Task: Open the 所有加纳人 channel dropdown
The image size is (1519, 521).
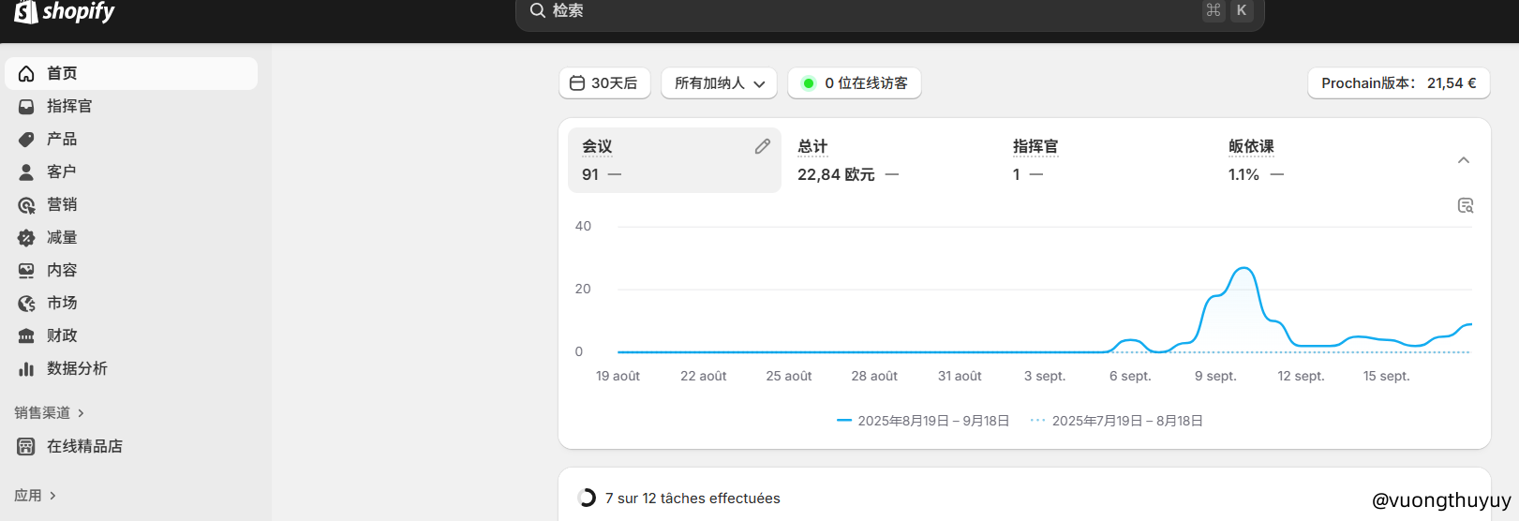Action: click(719, 83)
